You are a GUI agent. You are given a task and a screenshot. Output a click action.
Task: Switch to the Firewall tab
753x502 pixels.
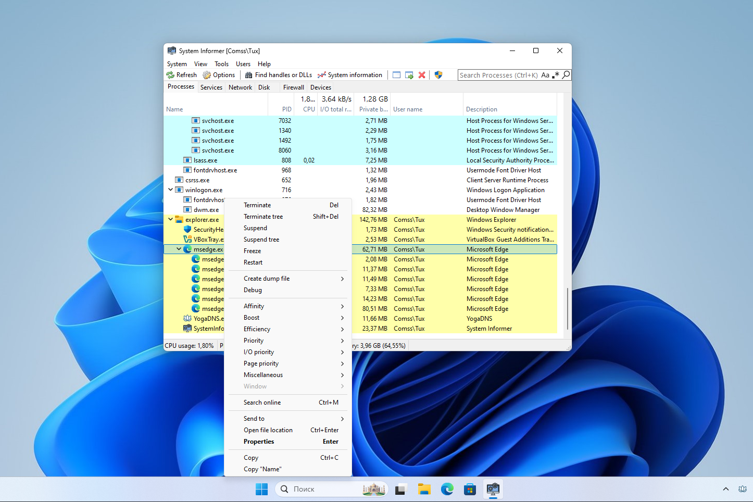tap(294, 87)
